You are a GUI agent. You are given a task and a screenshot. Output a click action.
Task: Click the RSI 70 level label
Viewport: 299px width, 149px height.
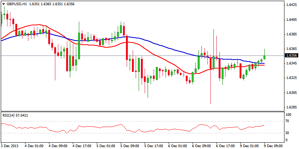click(287, 121)
